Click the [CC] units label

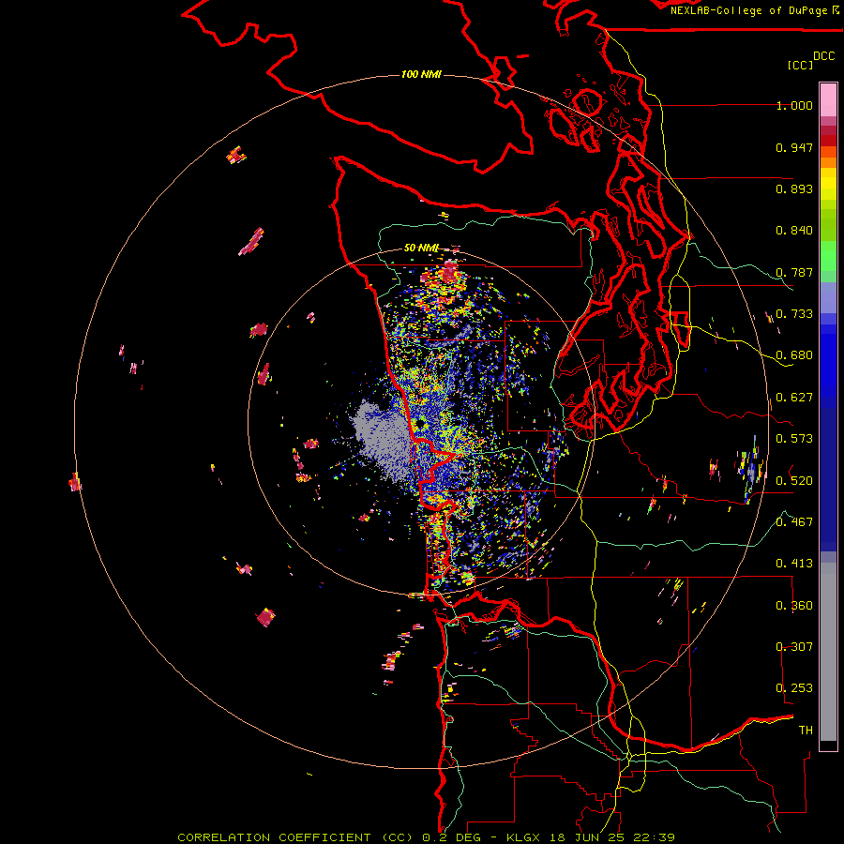(801, 65)
